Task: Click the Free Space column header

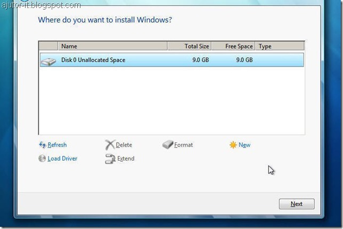Action: (x=233, y=46)
